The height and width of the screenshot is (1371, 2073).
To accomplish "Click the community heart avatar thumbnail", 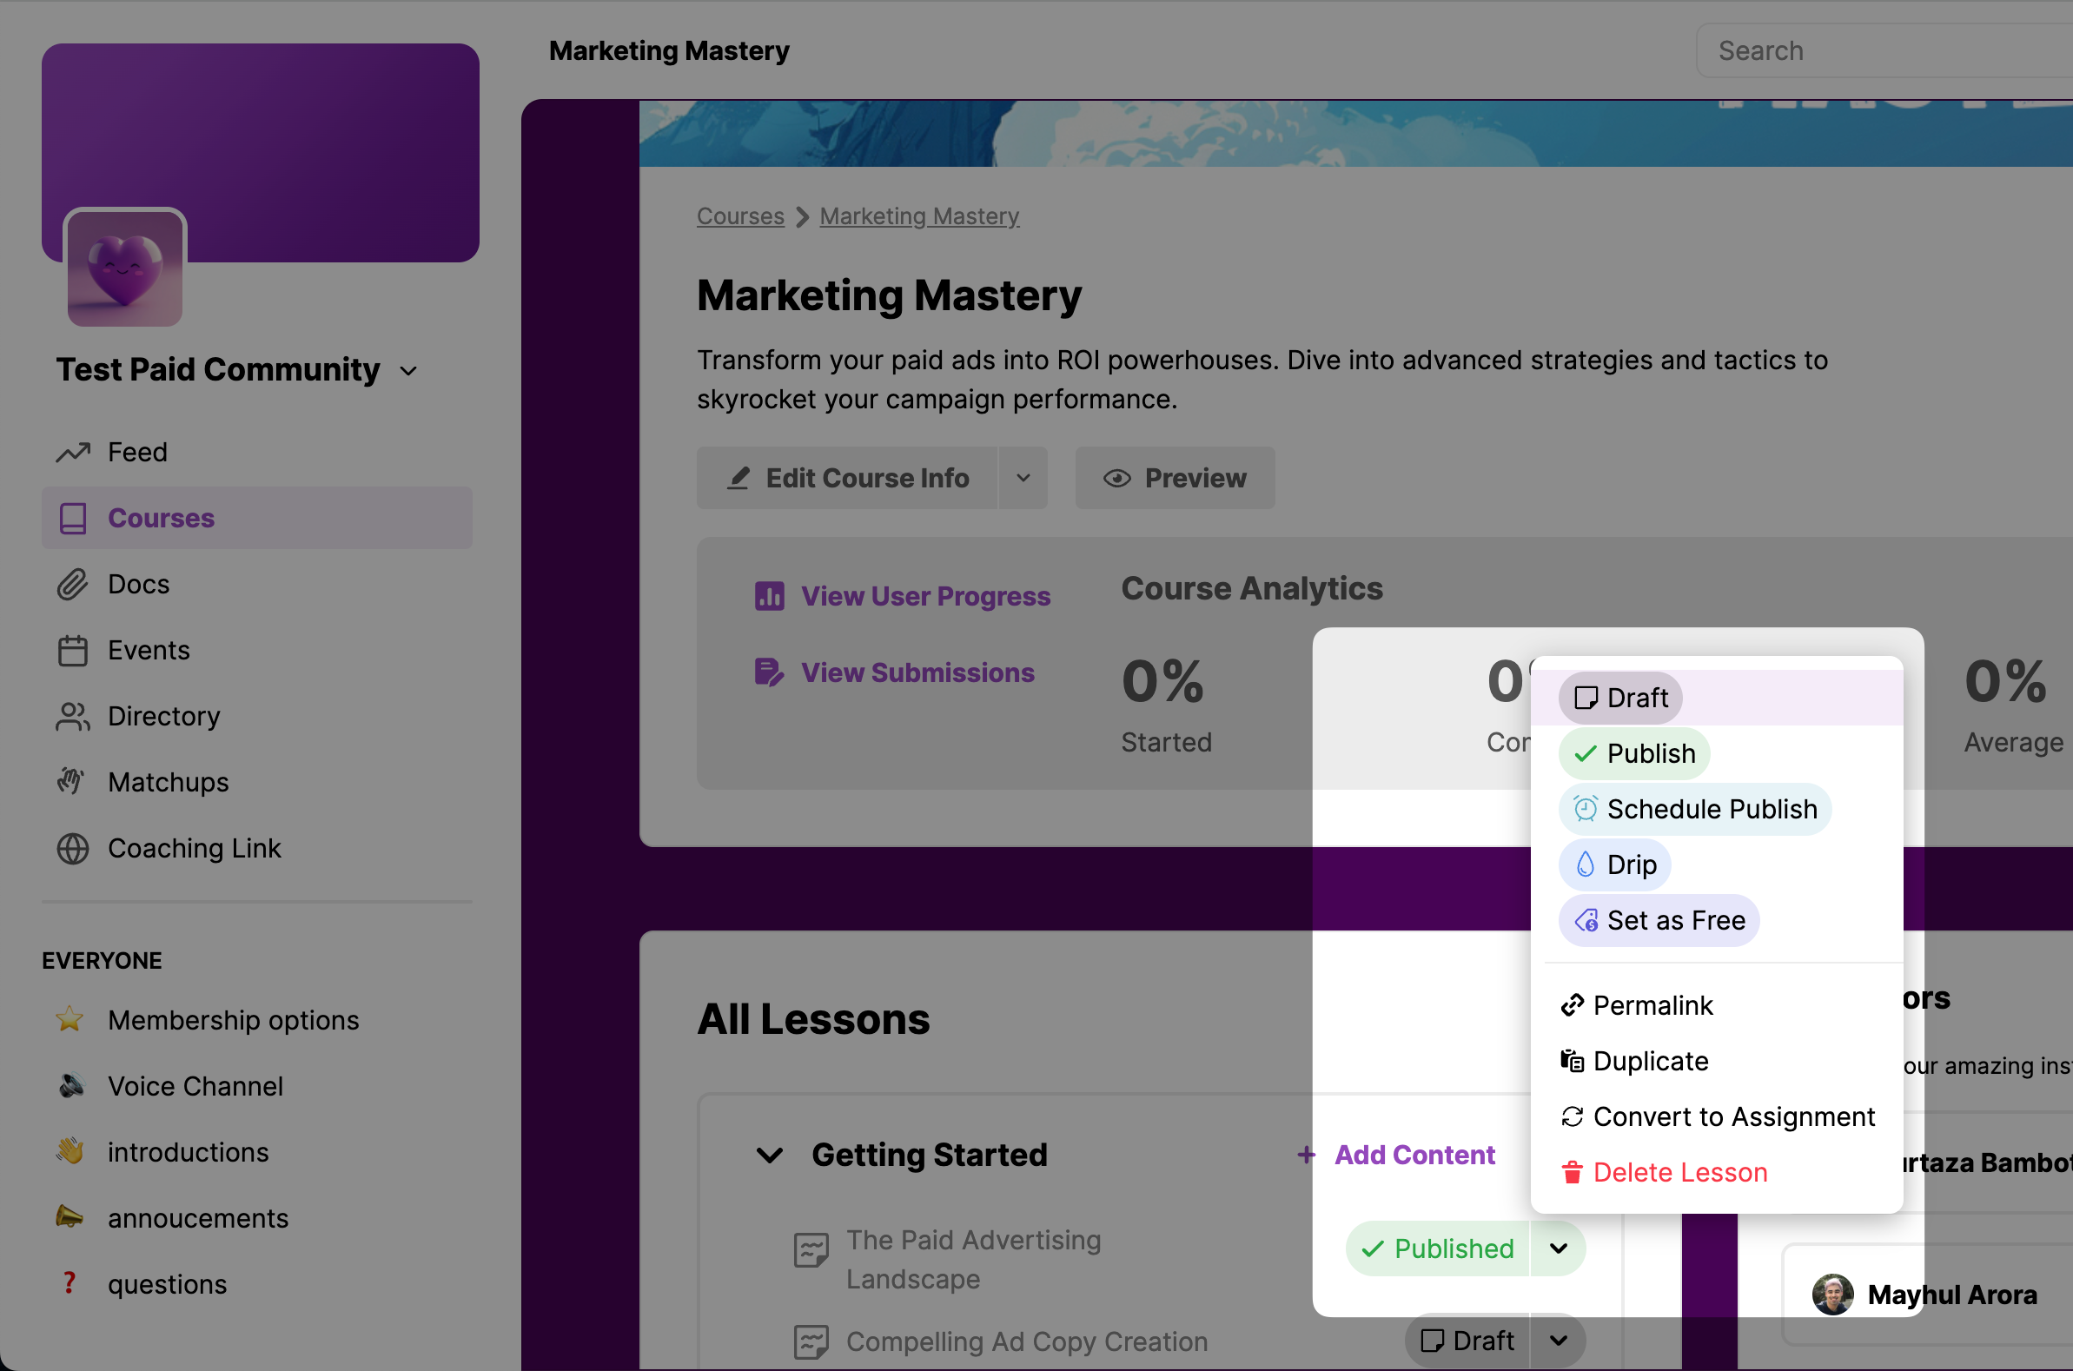I will (125, 269).
